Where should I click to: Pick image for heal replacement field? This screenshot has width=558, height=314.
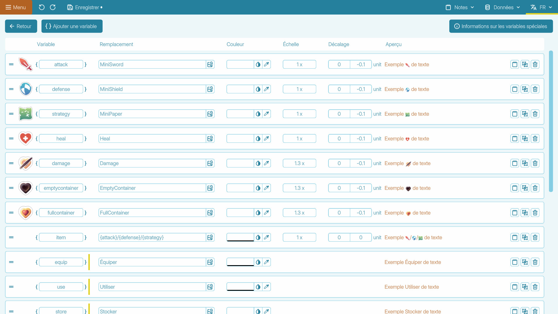click(210, 138)
